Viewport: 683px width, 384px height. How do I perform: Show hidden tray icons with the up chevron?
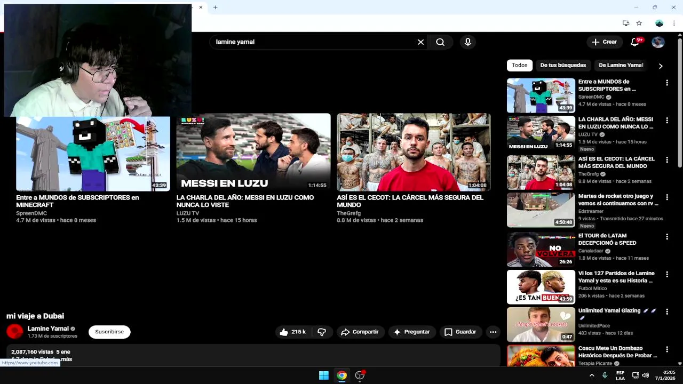coord(592,375)
